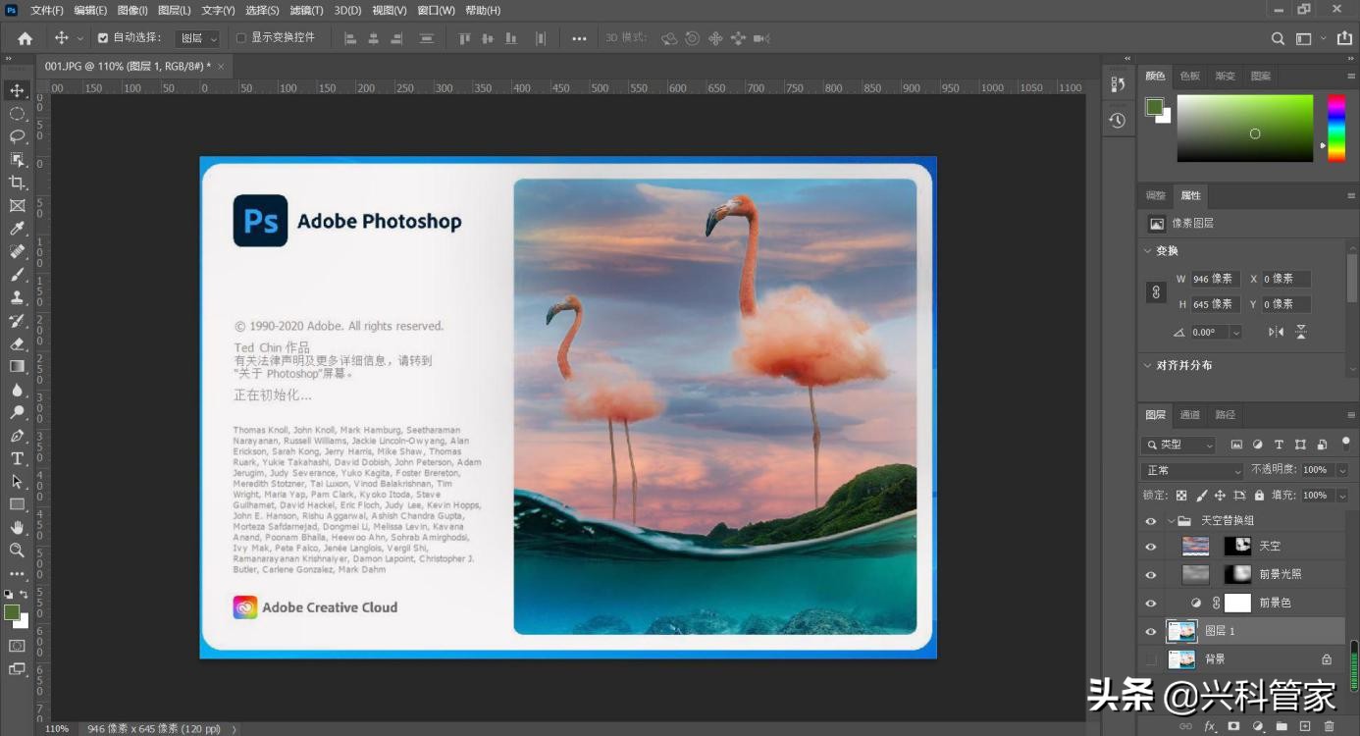
Task: Select the Lasso tool
Action: coord(17,136)
